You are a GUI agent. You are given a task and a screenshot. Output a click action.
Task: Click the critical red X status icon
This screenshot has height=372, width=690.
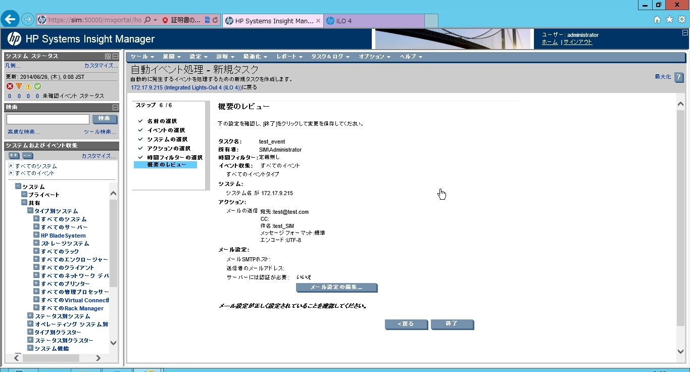10,86
